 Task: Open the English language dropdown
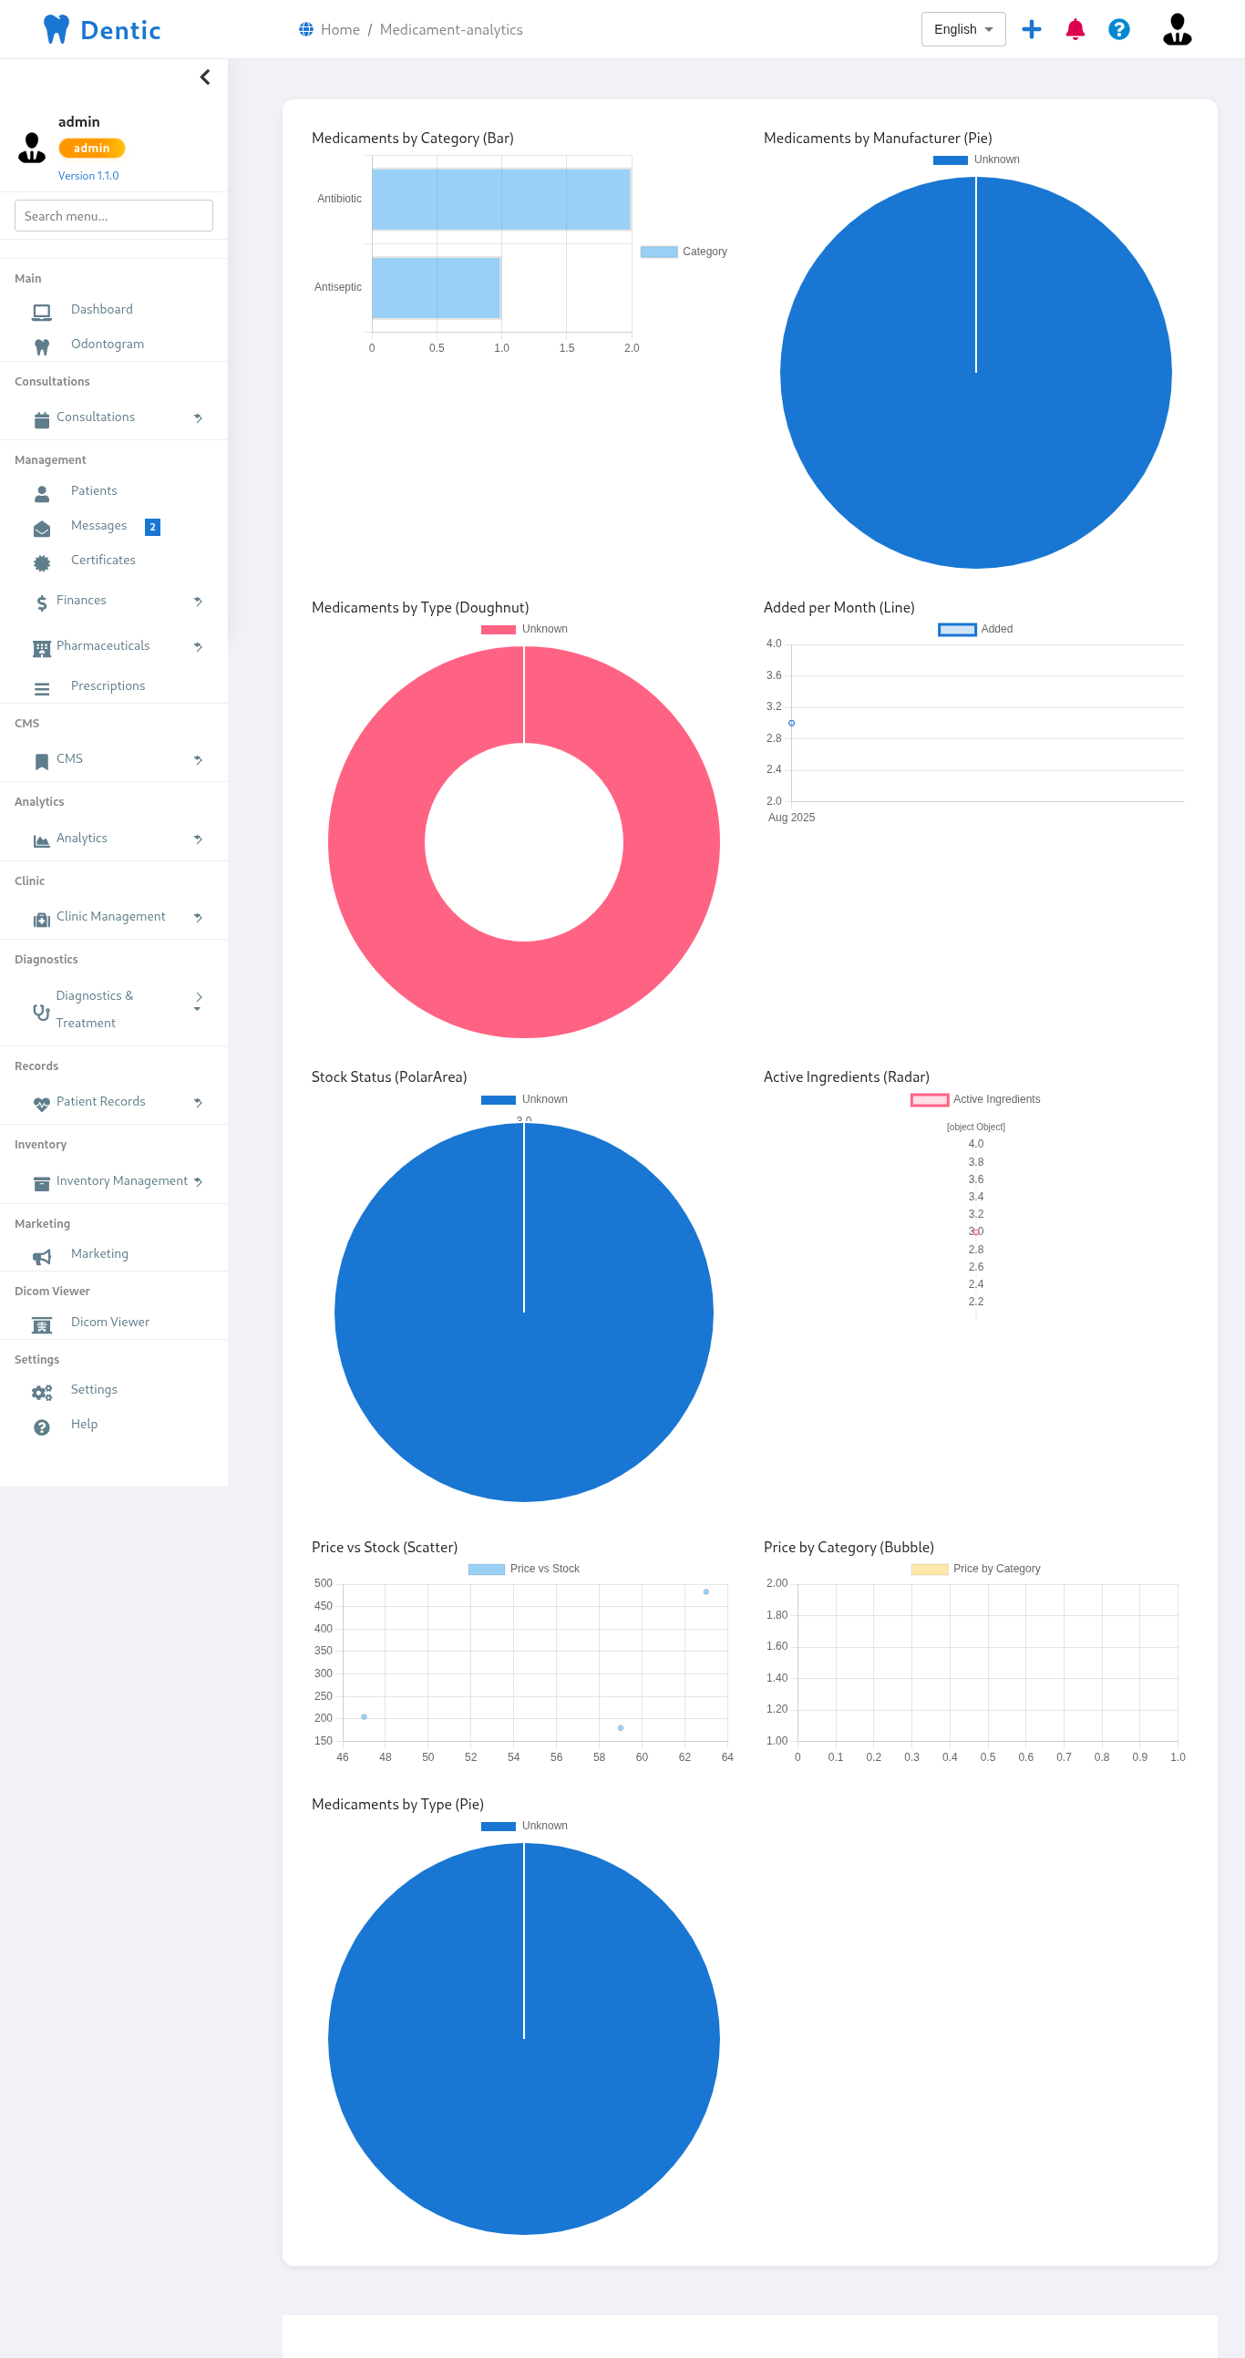point(962,29)
